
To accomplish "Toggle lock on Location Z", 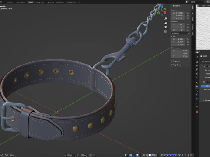I will (188, 18).
